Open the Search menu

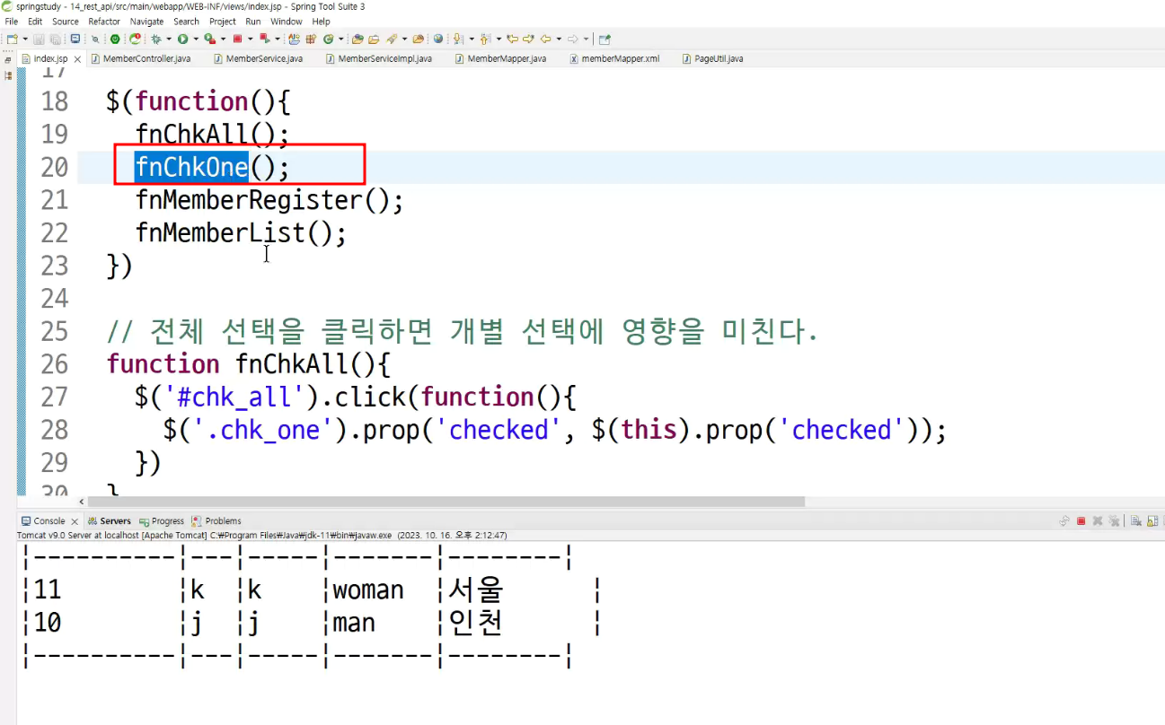(187, 22)
